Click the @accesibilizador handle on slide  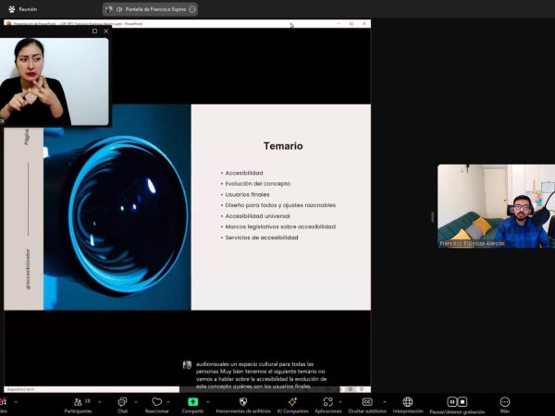[28, 269]
